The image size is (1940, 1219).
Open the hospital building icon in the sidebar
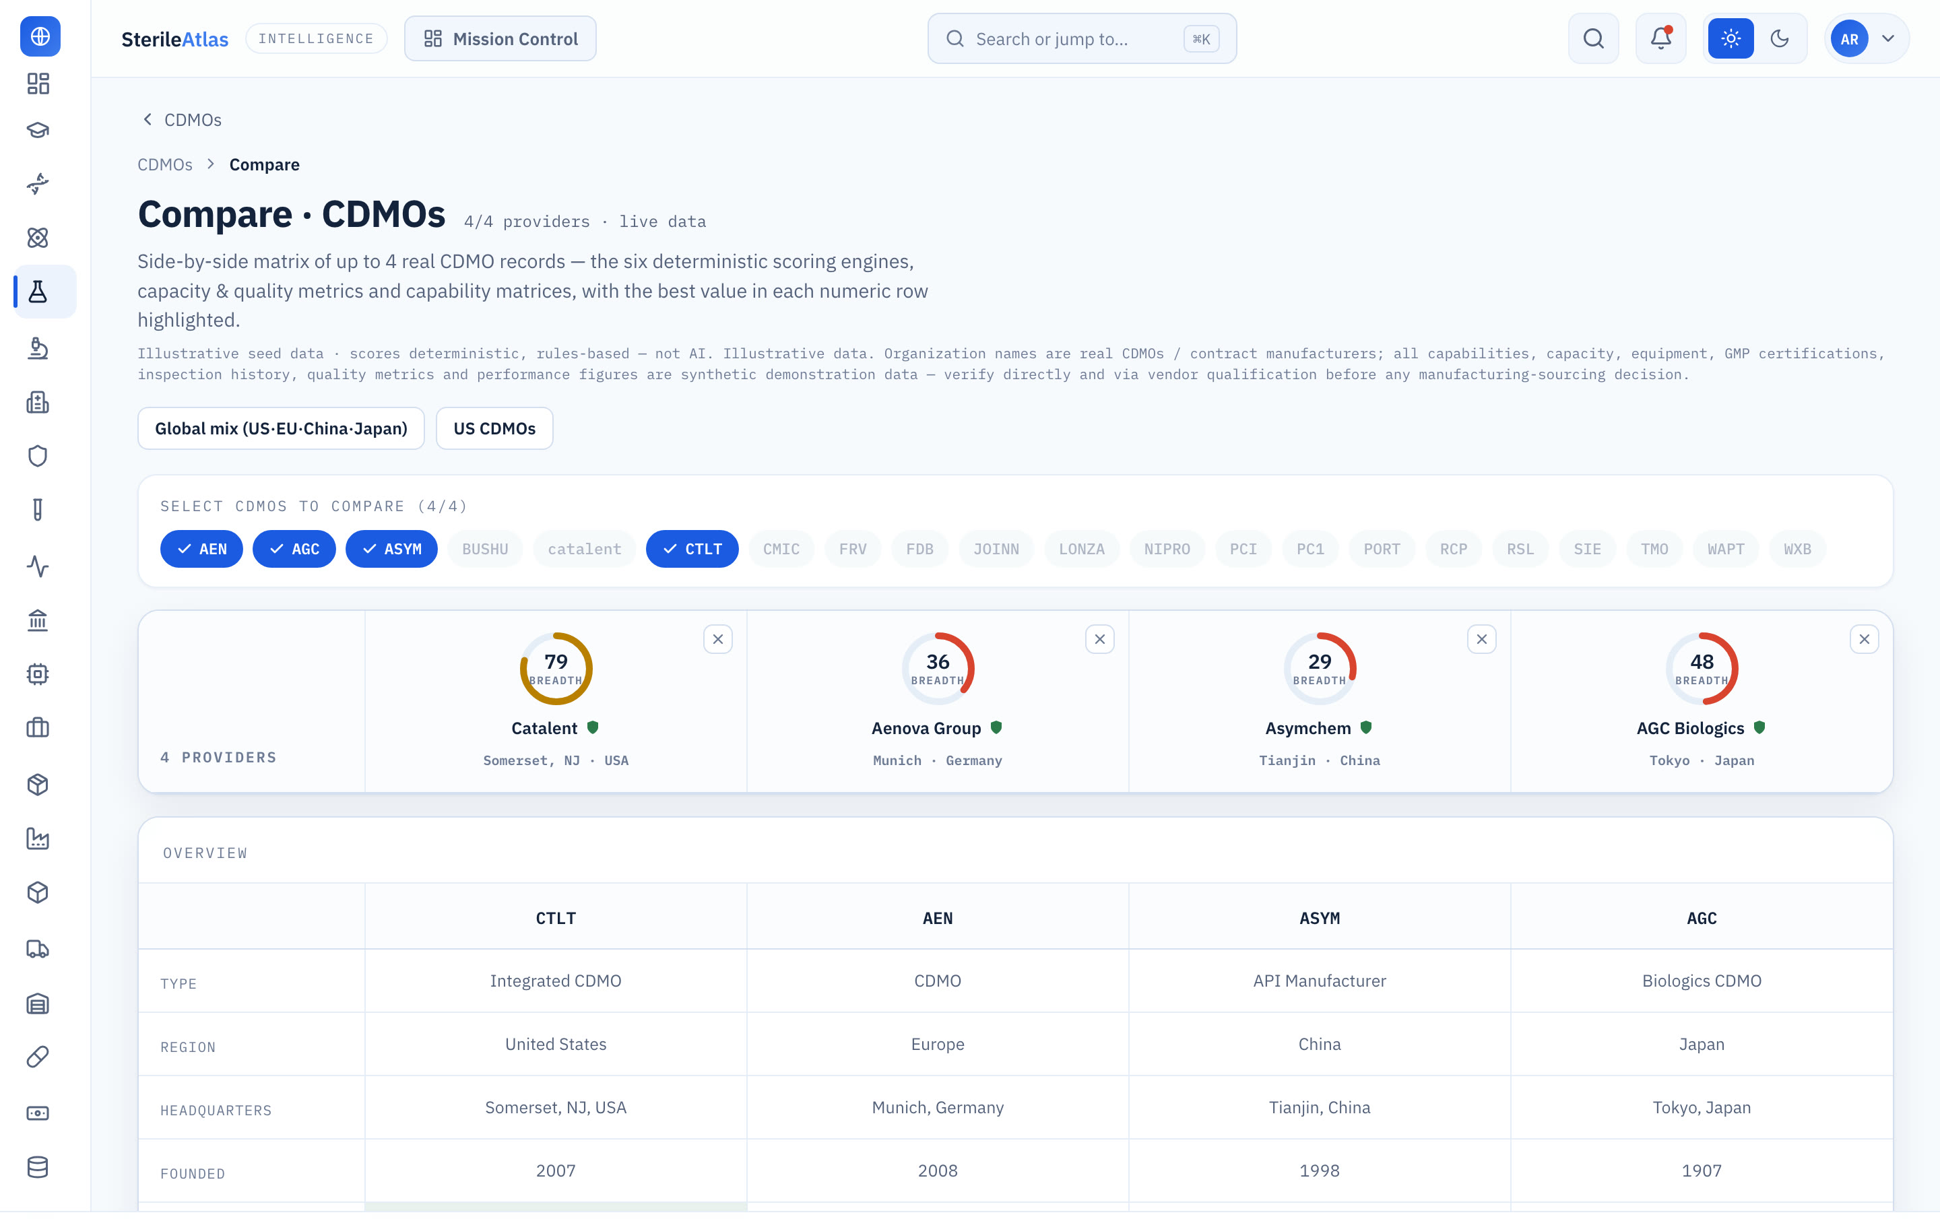click(38, 402)
